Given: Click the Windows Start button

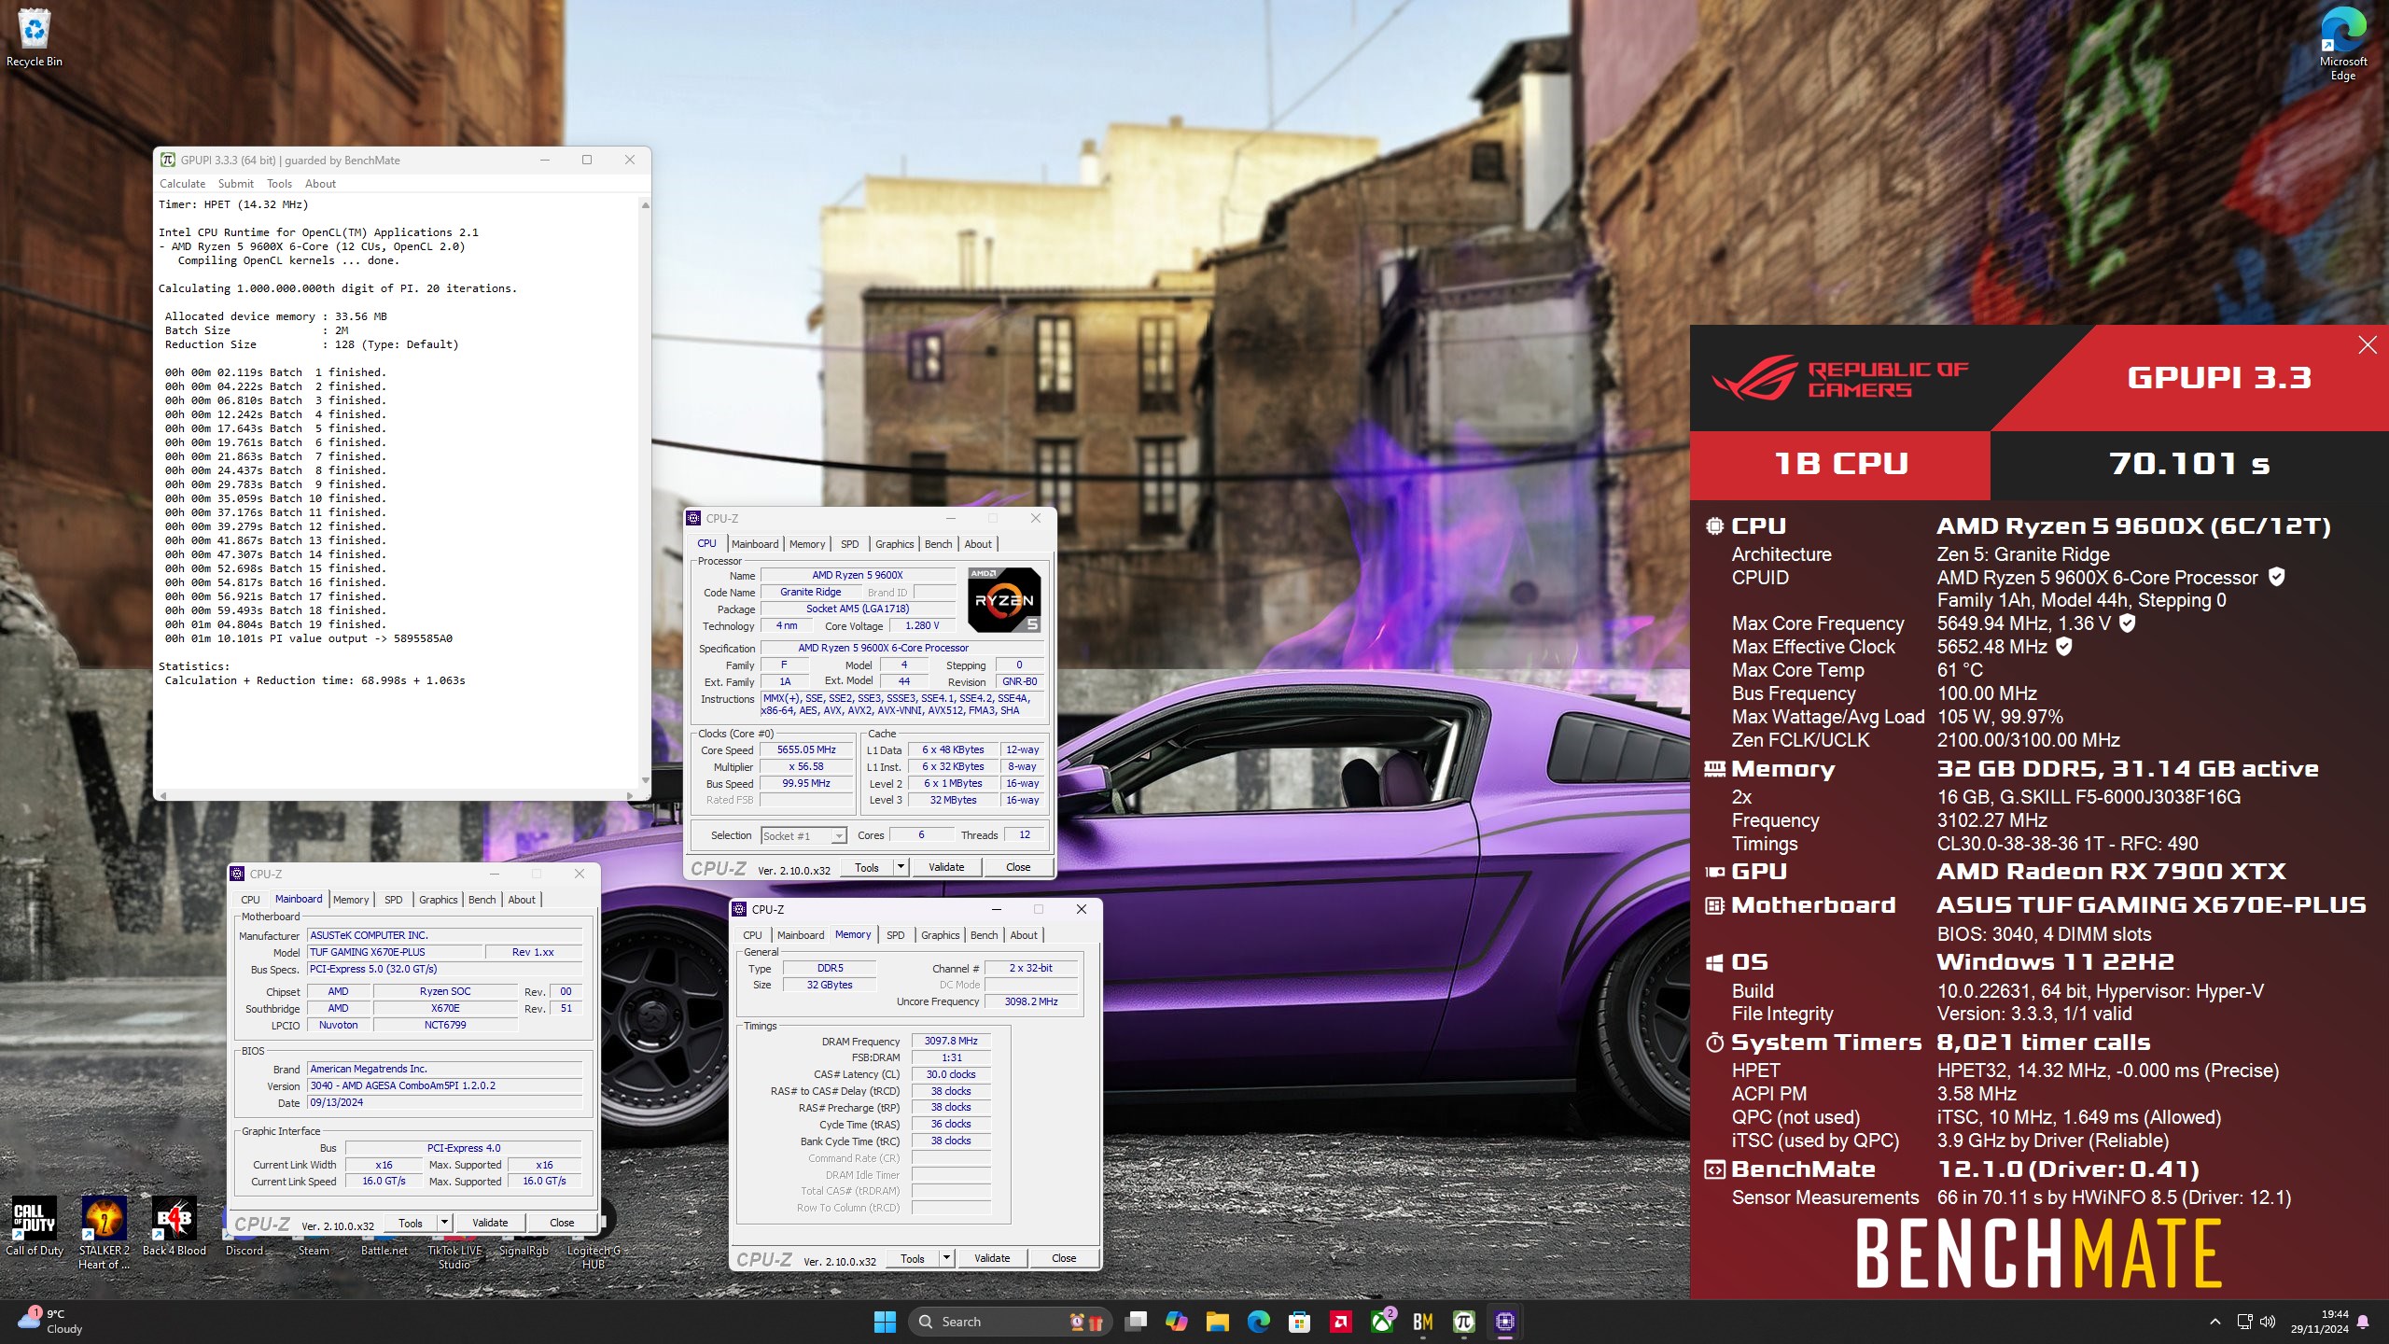Looking at the screenshot, I should 885,1322.
